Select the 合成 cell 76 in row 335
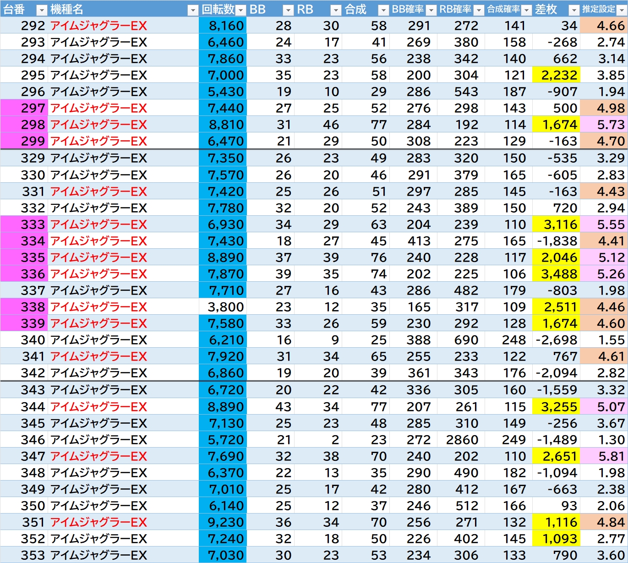This screenshot has height=563, width=628. pyautogui.click(x=366, y=257)
